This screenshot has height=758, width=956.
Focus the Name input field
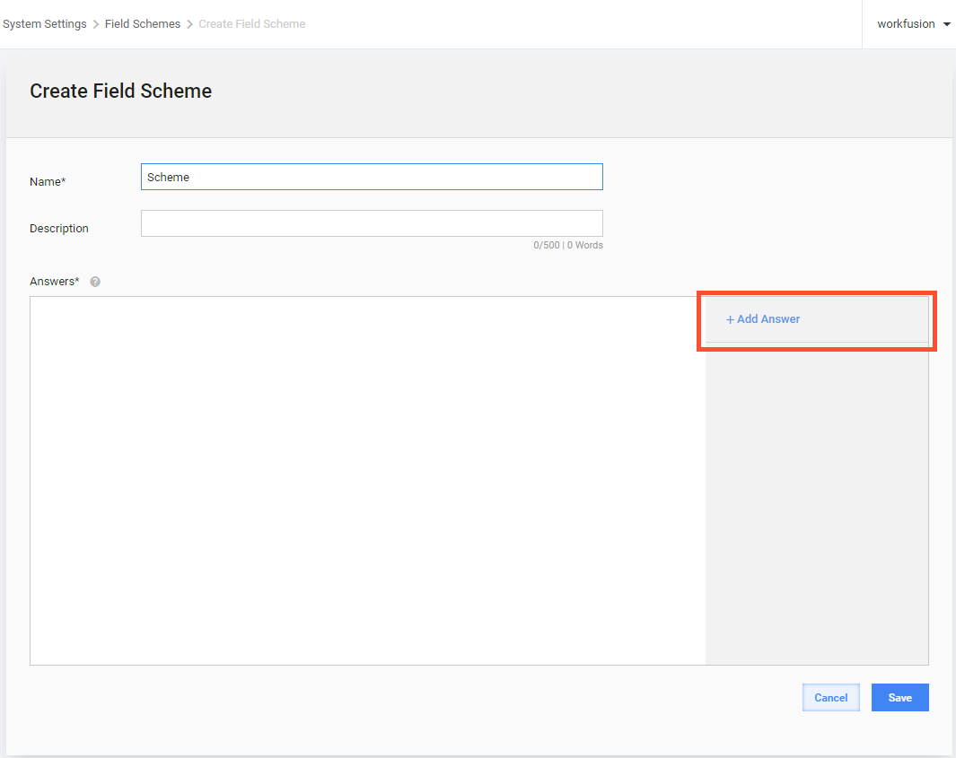tap(372, 177)
